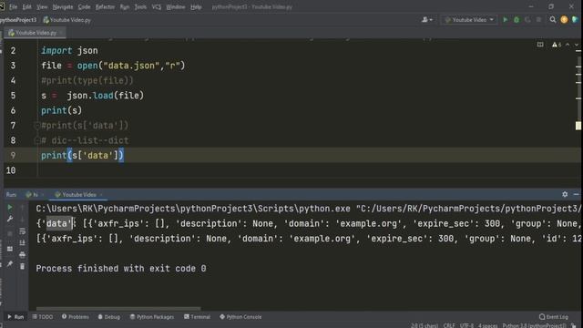Open the Code menu
The width and height of the screenshot is (583, 328).
coord(84,6)
